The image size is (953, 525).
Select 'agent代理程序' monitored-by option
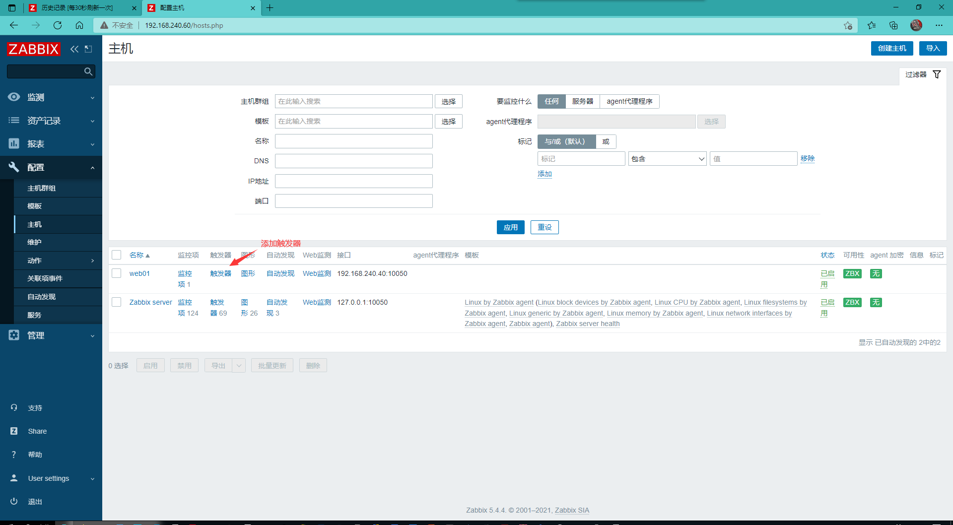(629, 101)
